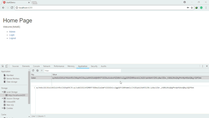View site information icon in address bar

[17, 8]
